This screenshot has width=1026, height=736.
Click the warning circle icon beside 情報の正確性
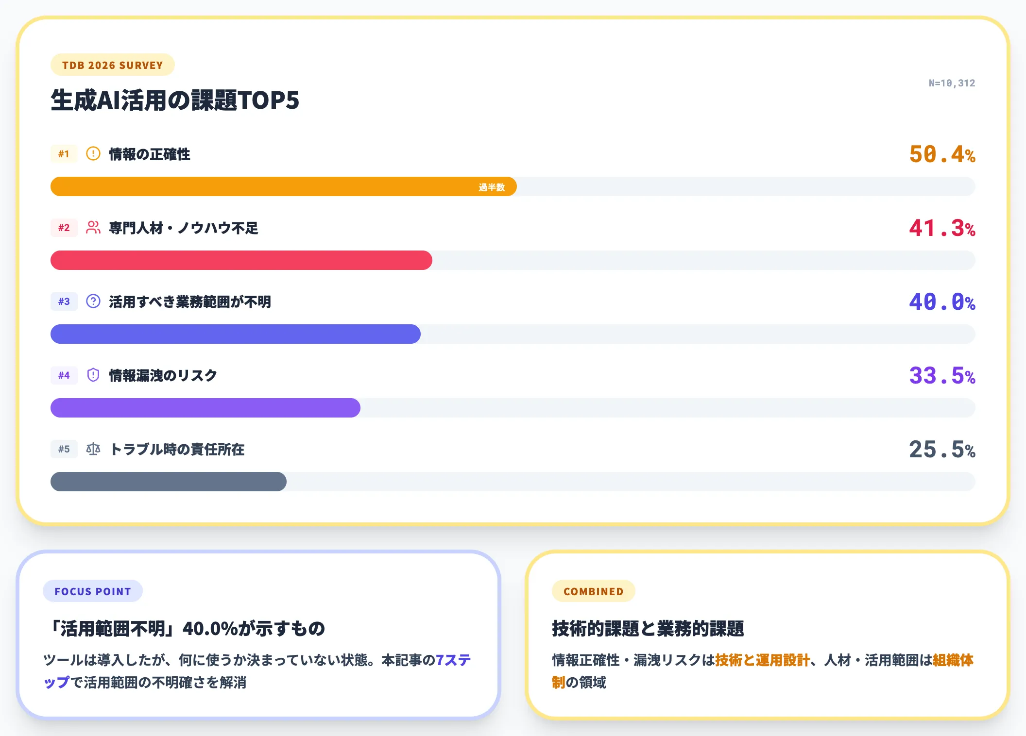93,154
